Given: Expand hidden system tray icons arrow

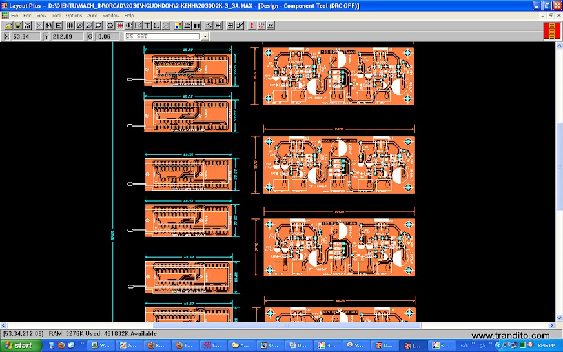Looking at the screenshot, I should 497,346.
